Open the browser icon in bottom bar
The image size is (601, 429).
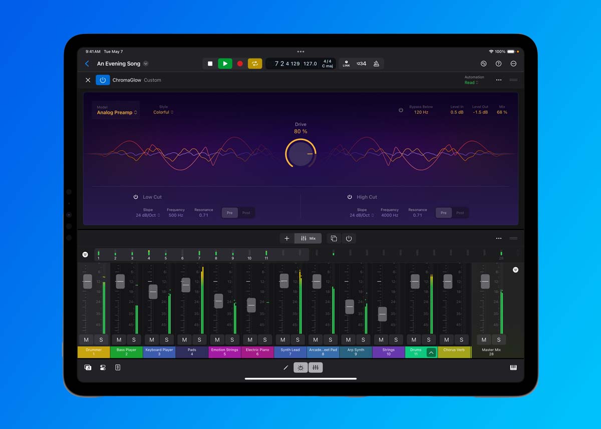[x=88, y=367]
